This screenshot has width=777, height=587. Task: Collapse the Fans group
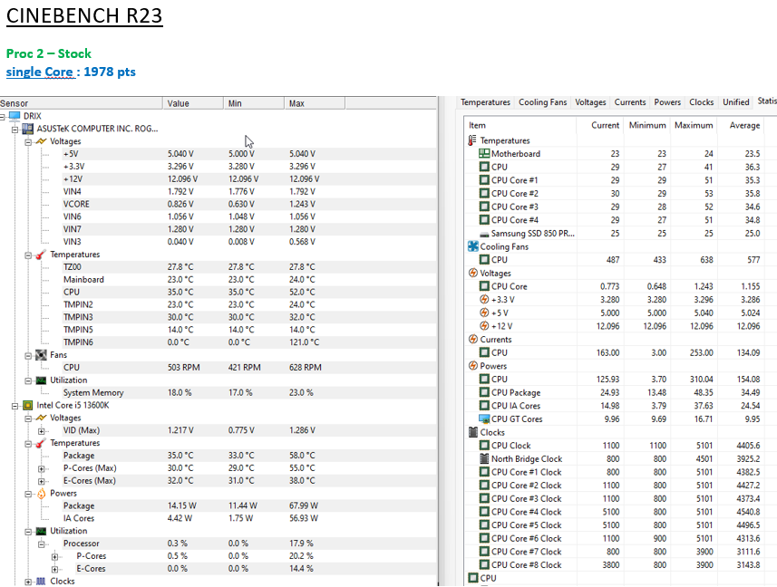click(x=28, y=356)
